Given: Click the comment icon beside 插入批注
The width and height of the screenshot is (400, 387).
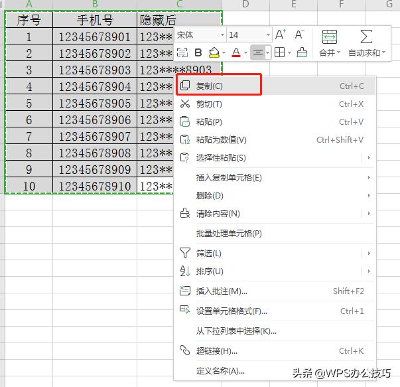Looking at the screenshot, I should click(x=185, y=291).
